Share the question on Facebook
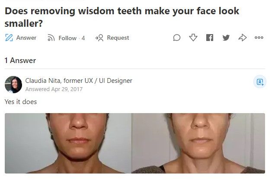This screenshot has width=275, height=180. coord(210,38)
